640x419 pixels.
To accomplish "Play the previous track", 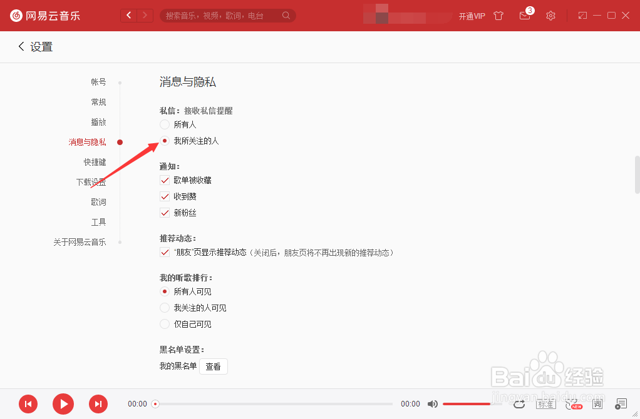I will [28, 404].
